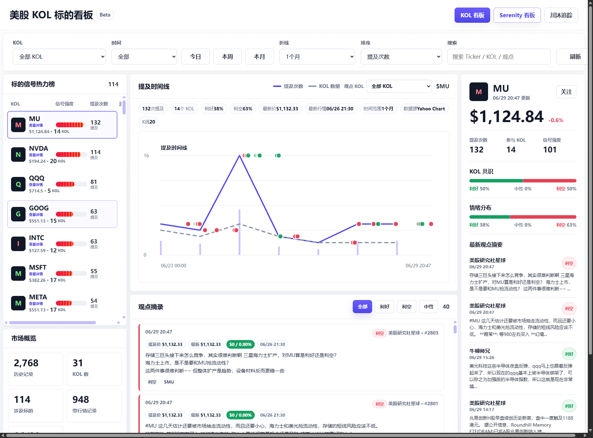This screenshot has height=438, width=593.
Task: Click the 948 带行情记录 market card
Action: click(x=94, y=406)
